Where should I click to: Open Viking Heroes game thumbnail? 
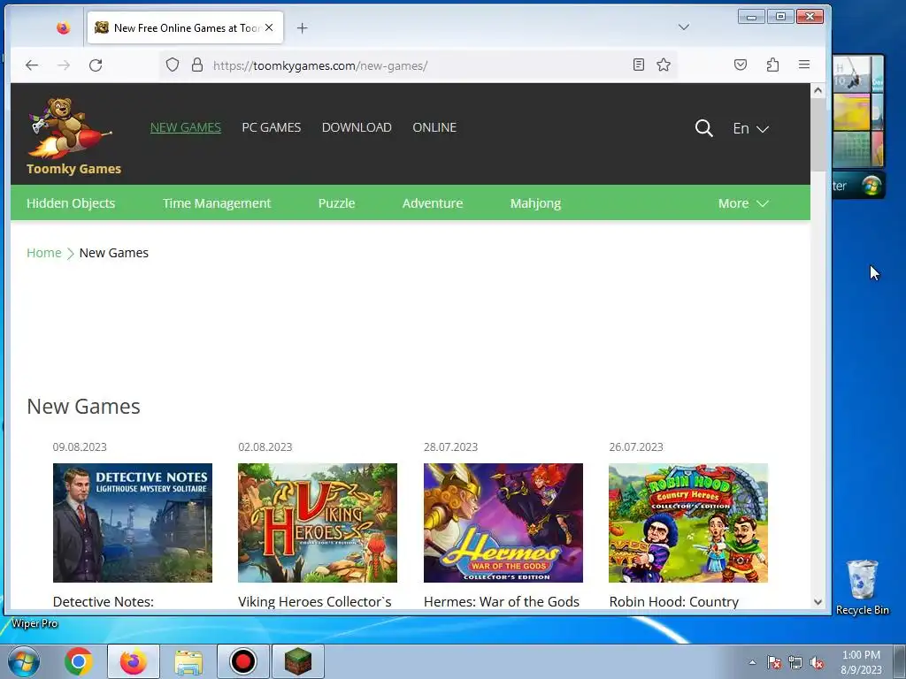(x=318, y=523)
